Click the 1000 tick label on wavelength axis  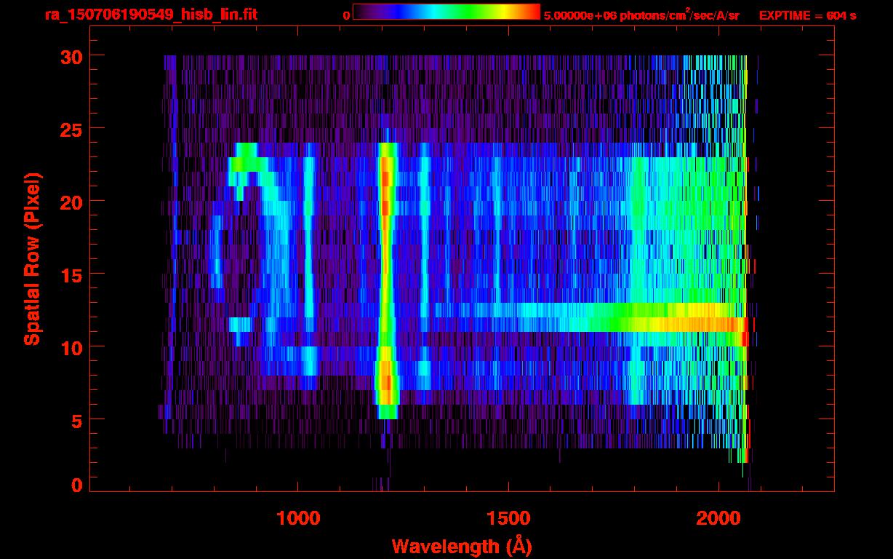coord(297,518)
